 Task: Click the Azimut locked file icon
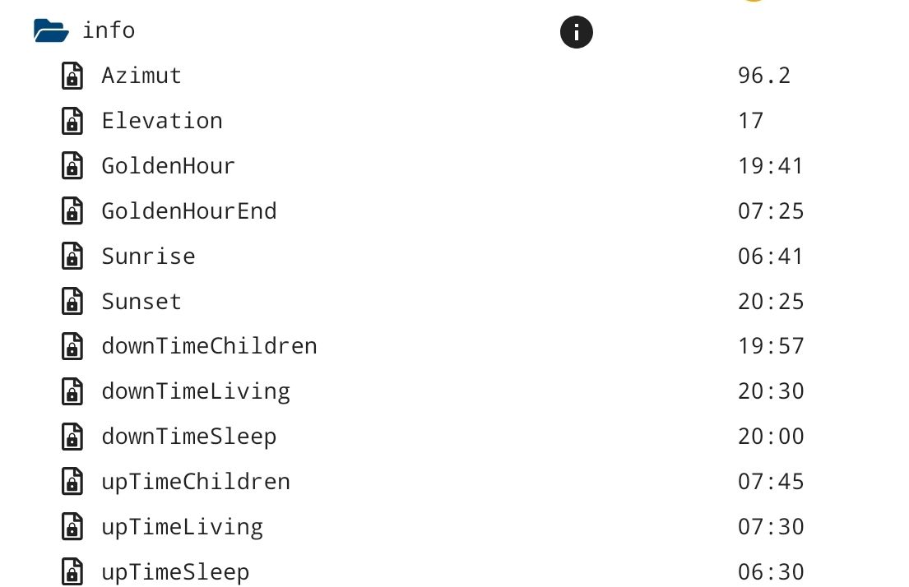pos(72,76)
